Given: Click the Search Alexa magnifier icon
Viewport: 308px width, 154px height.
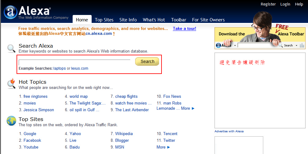Looking at the screenshot, I should click(11, 48).
